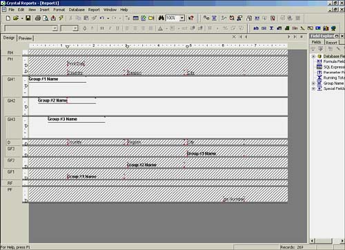Click the New report icon
The image size is (345, 250).
pyautogui.click(x=8, y=18)
